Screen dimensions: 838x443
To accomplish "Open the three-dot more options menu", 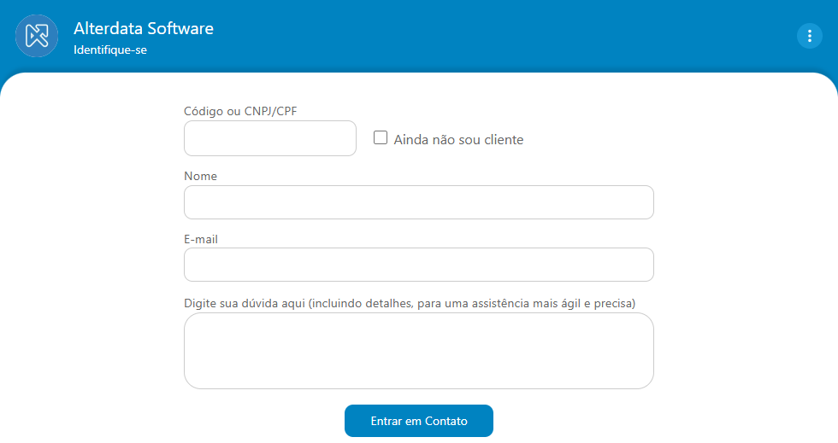I will (810, 36).
